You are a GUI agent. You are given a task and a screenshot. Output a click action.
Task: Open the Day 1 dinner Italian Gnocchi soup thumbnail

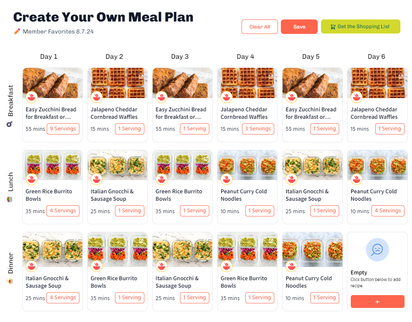53,250
